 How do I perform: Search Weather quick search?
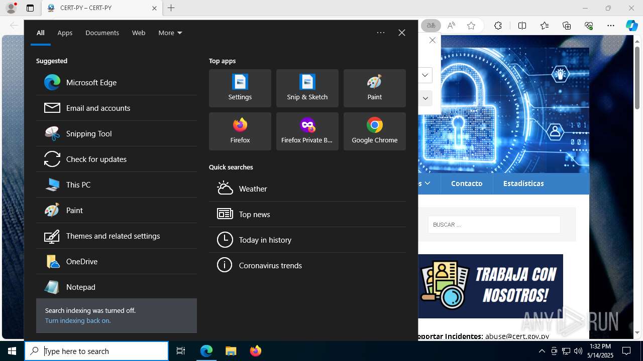307,189
